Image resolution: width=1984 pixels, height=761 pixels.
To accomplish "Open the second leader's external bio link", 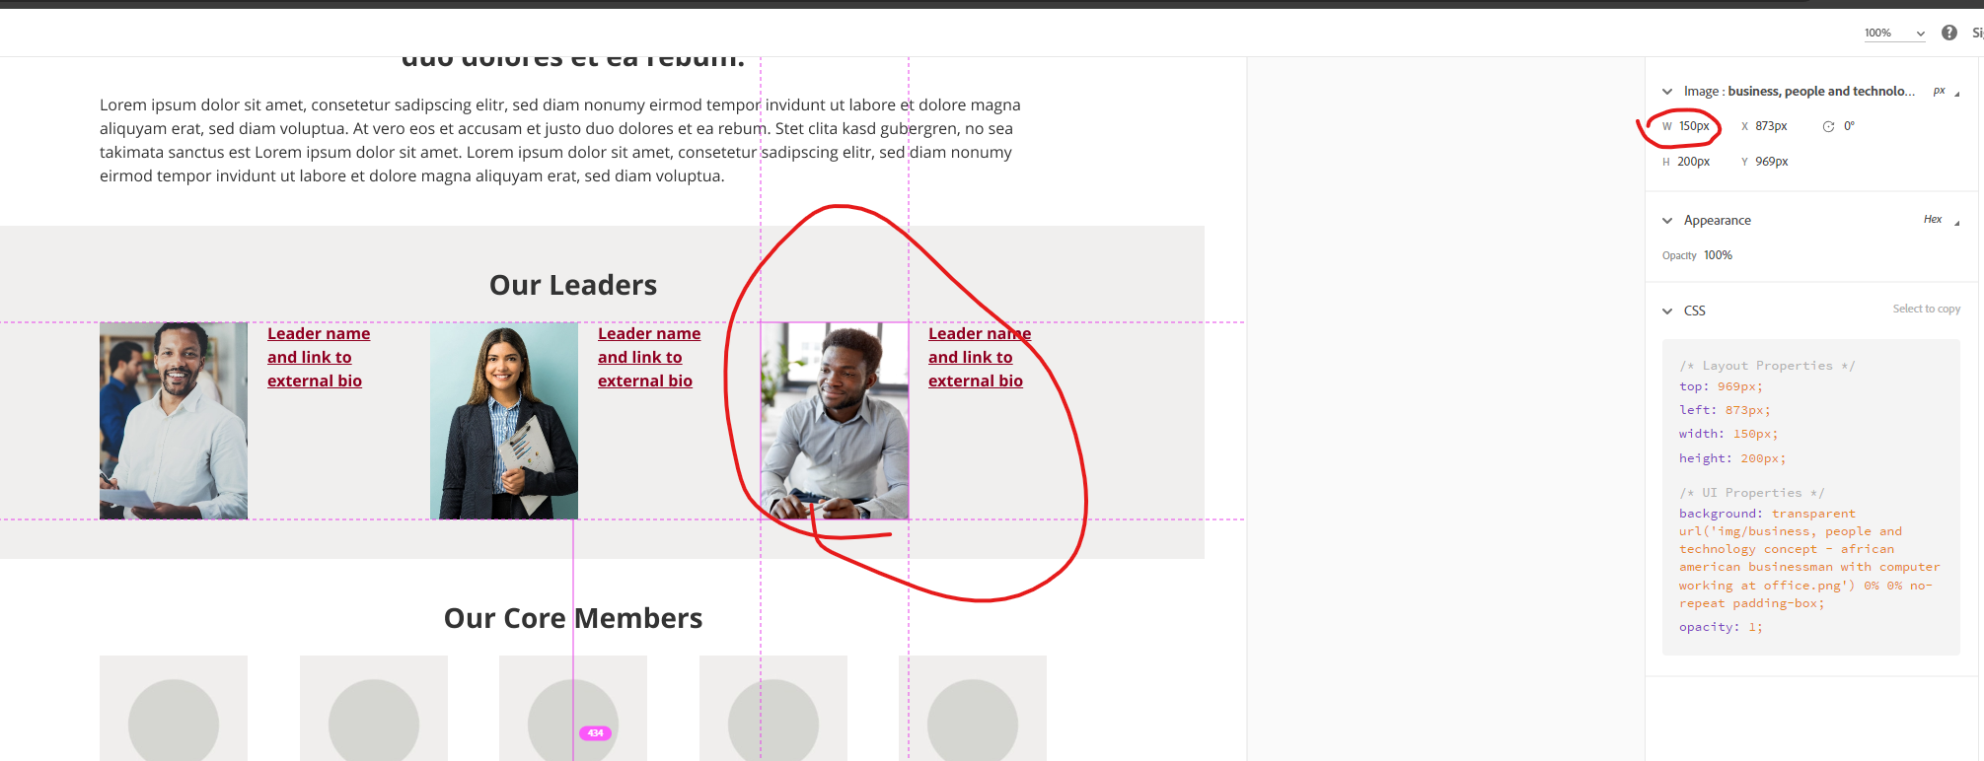I will point(649,357).
